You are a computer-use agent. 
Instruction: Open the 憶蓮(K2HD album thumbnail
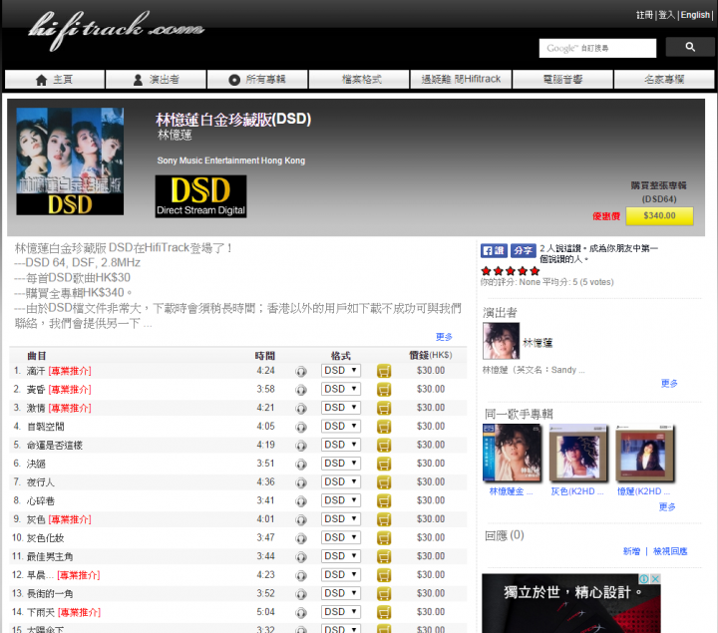coord(645,454)
